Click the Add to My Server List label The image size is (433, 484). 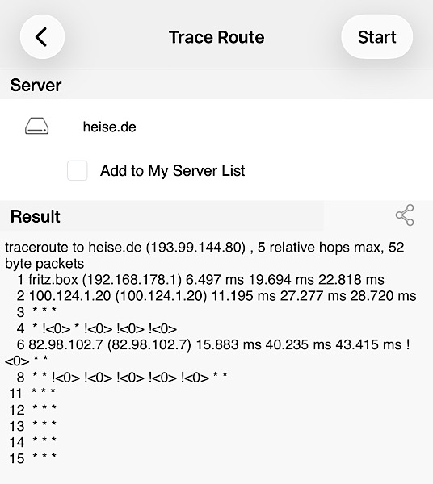tap(172, 171)
